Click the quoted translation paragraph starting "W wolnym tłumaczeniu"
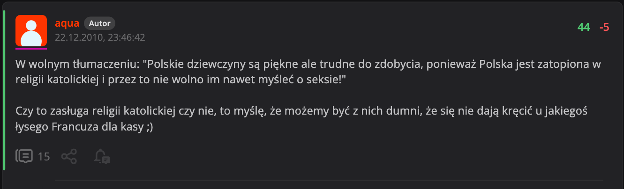 pyautogui.click(x=308, y=72)
